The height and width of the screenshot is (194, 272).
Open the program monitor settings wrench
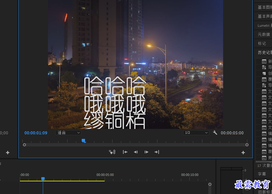click(x=215, y=133)
